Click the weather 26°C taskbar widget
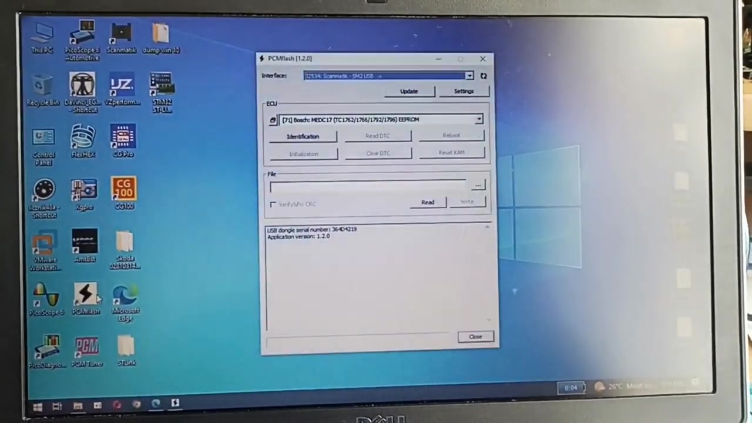The width and height of the screenshot is (752, 423). click(623, 386)
